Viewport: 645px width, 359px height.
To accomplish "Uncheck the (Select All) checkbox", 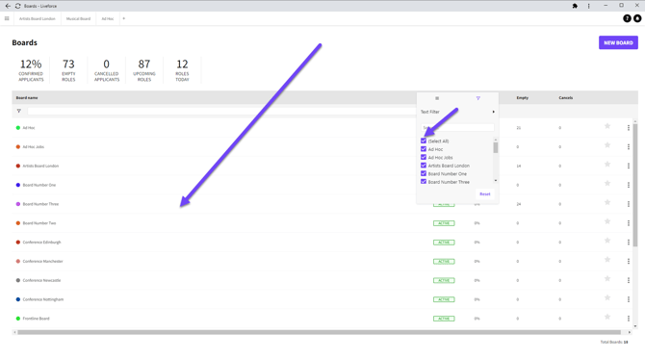I will 424,141.
